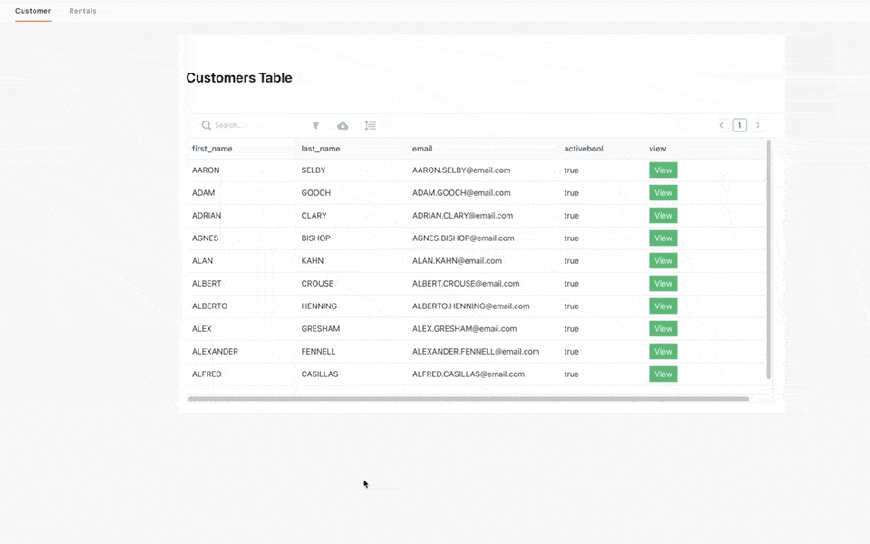Click the page number 1 box

pos(739,126)
